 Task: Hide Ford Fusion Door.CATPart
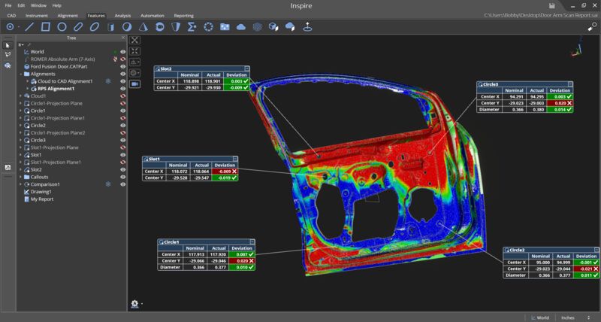123,66
